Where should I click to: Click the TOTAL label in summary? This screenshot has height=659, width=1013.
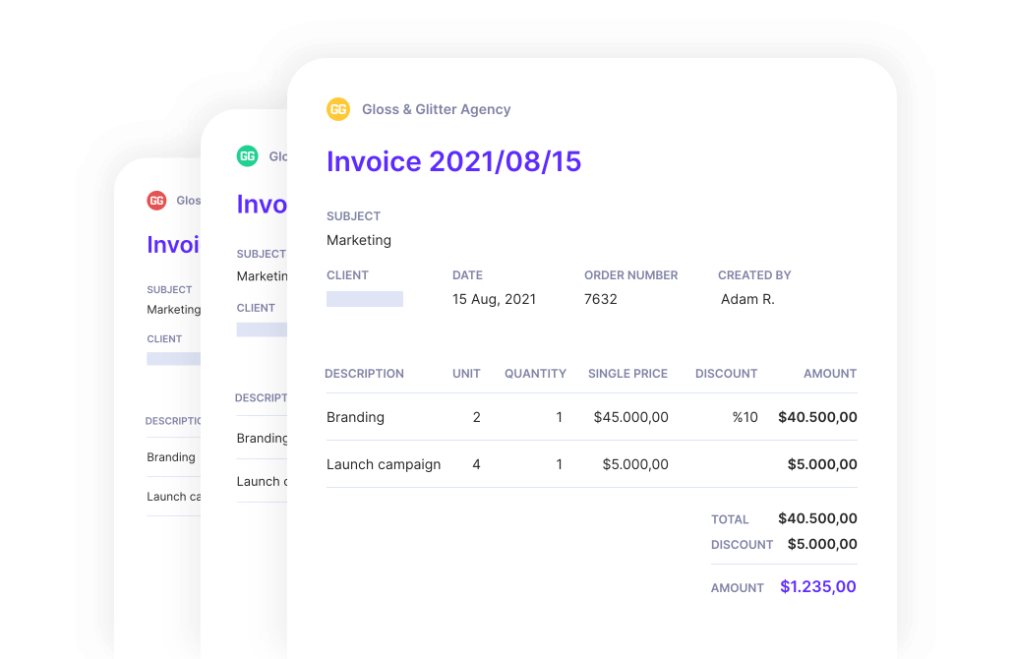(x=730, y=519)
